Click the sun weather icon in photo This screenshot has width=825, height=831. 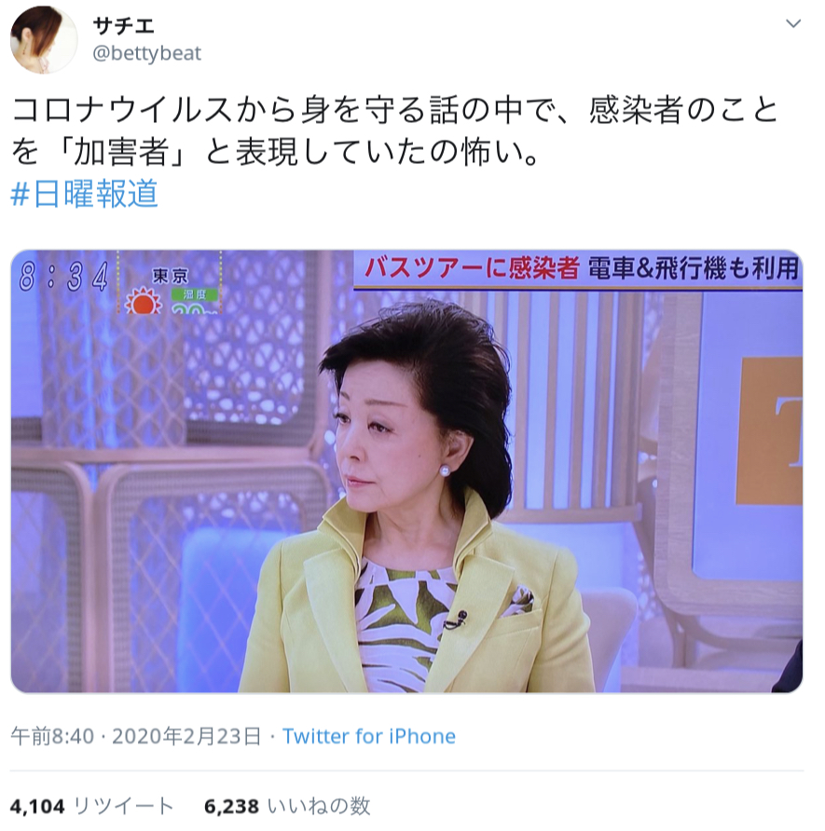[x=143, y=301]
